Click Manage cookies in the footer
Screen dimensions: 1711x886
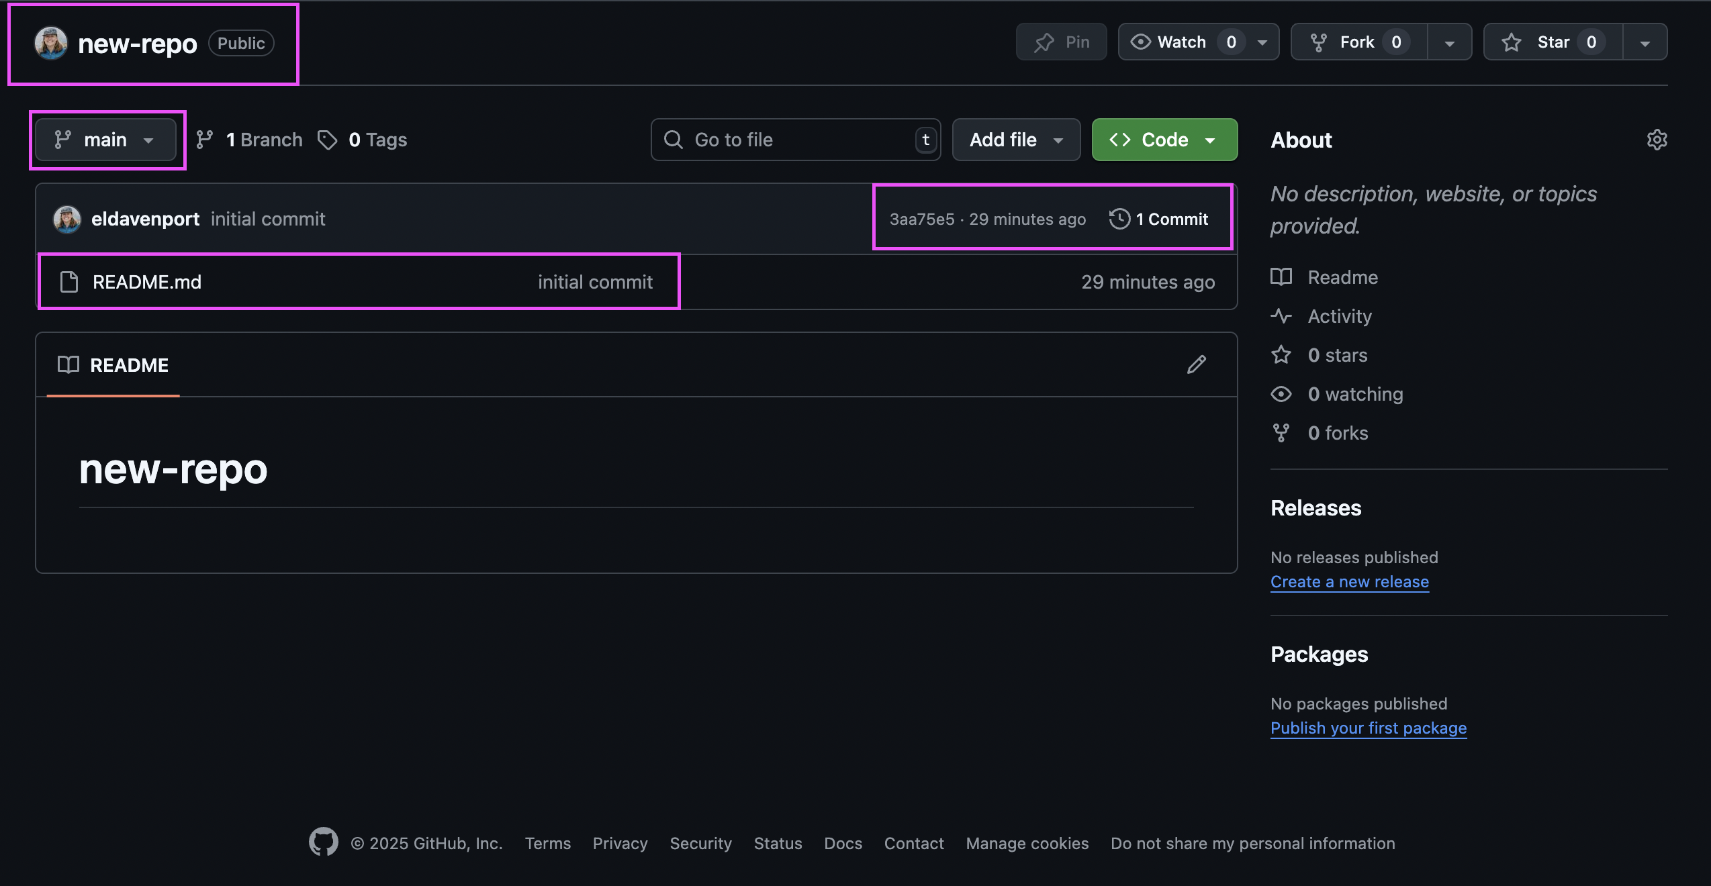pos(1027,844)
